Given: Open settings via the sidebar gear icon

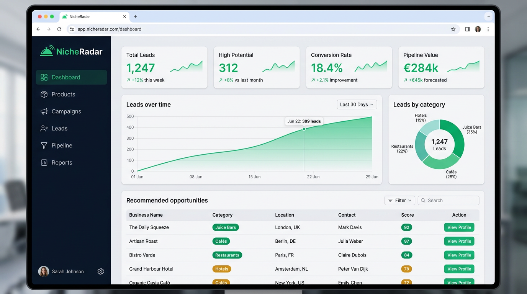Looking at the screenshot, I should point(101,271).
